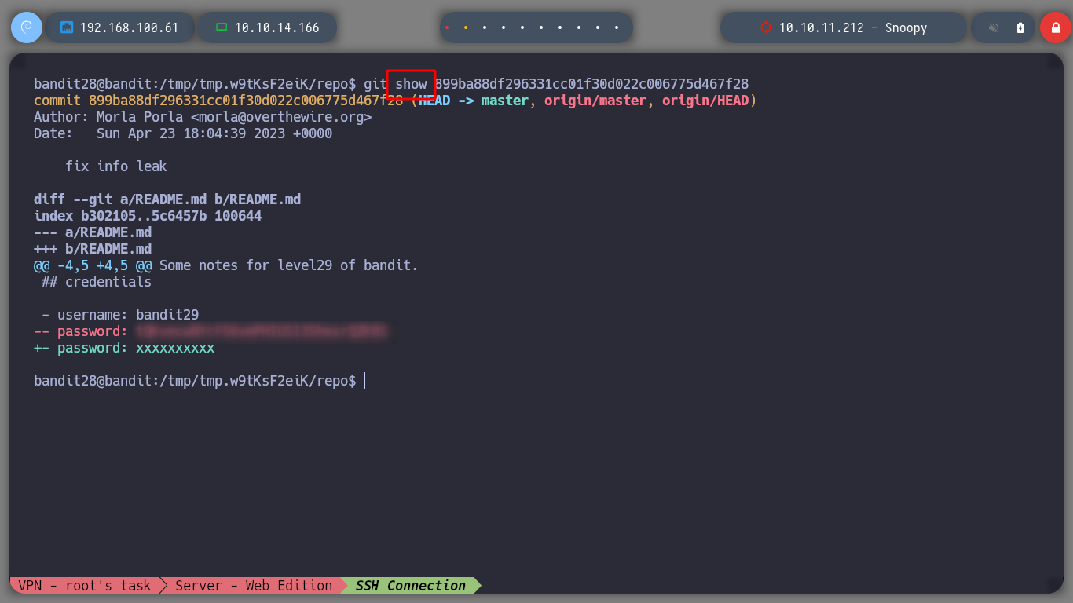Click the green laptop VPN icon
The image size is (1073, 603).
coord(222,27)
